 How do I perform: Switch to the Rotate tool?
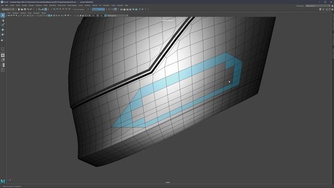(3, 34)
